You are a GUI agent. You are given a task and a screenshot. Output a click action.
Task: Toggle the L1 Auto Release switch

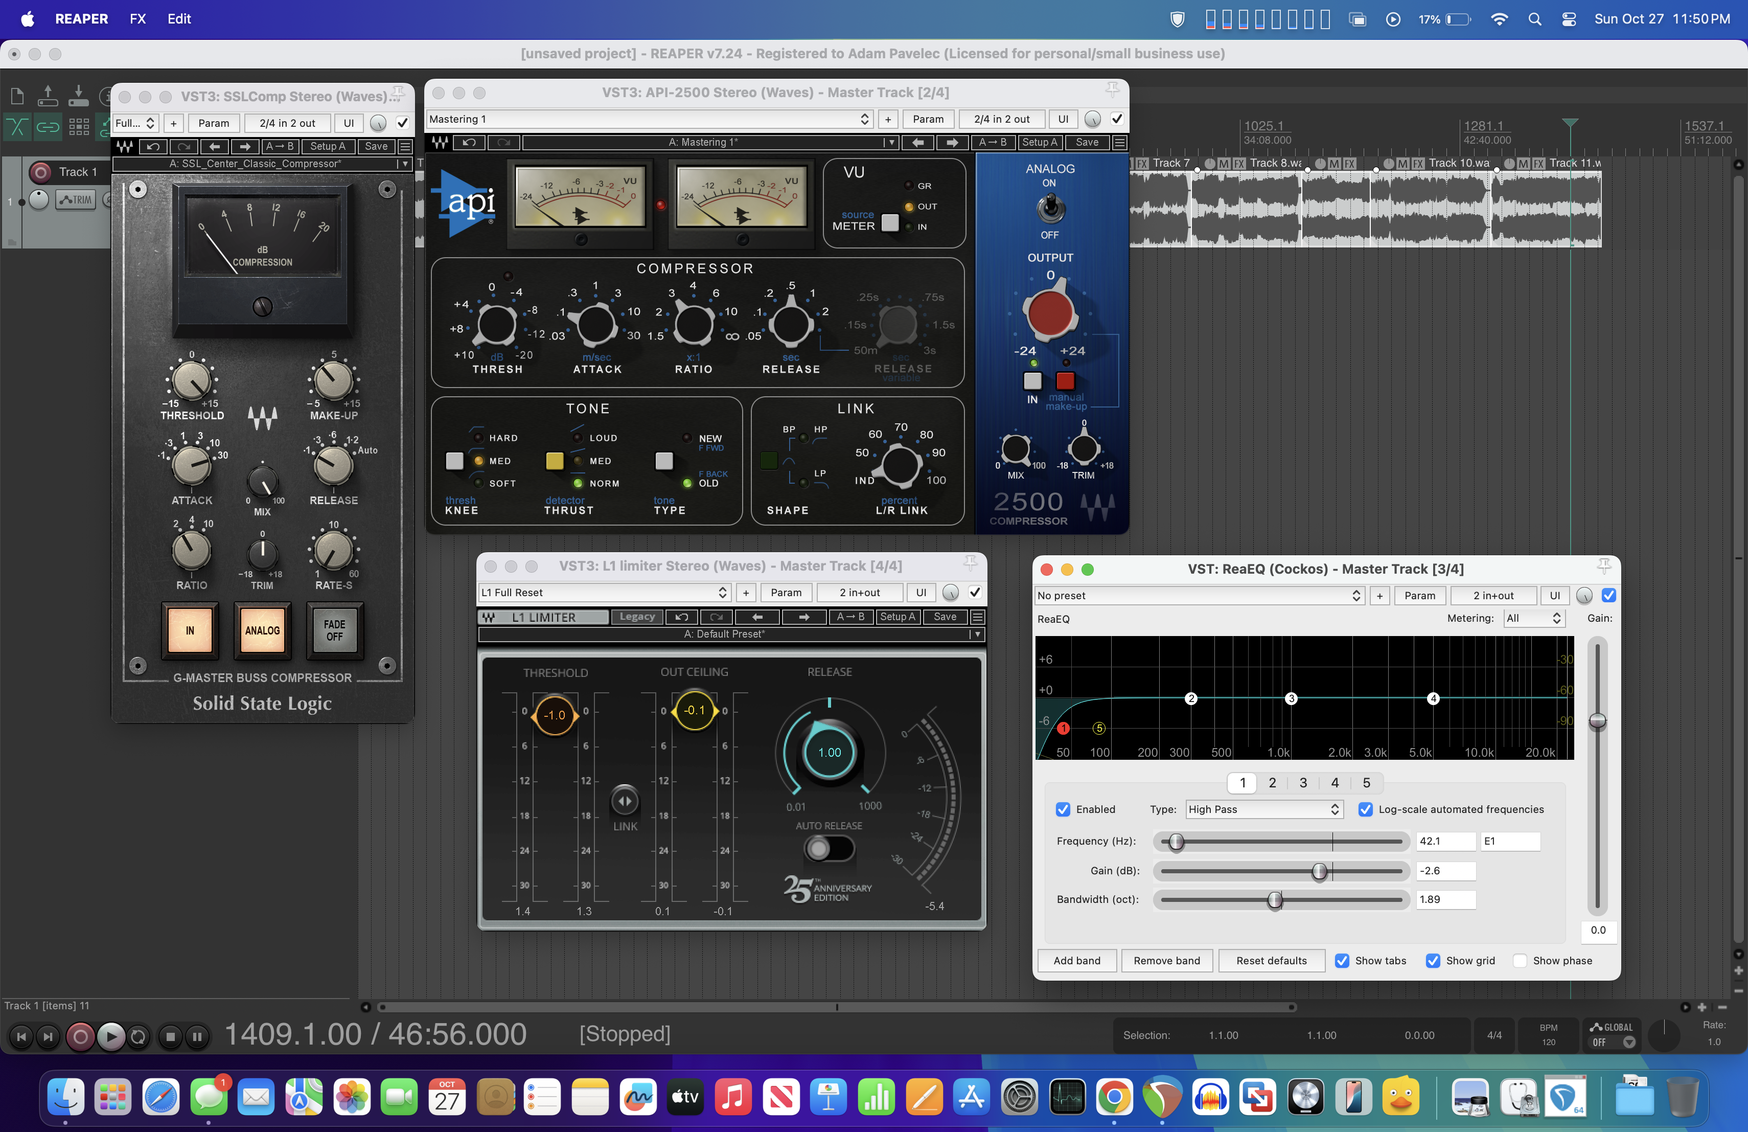click(x=829, y=848)
